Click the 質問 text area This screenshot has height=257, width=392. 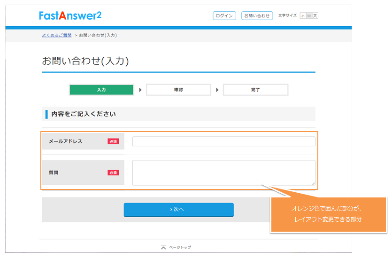tap(223, 173)
